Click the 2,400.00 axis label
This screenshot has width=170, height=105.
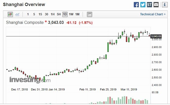[157, 85]
